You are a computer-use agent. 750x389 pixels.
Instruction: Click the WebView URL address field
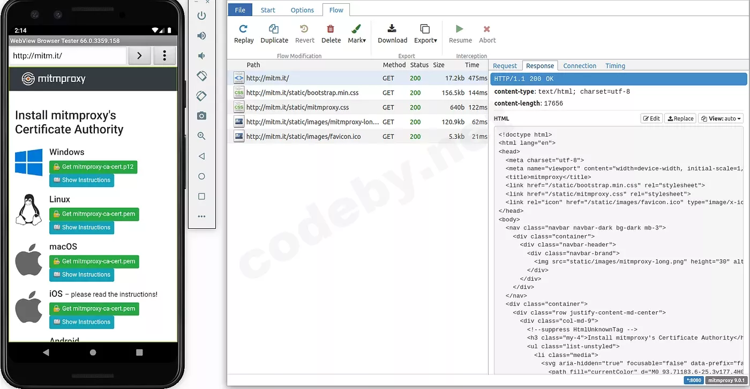coord(68,56)
